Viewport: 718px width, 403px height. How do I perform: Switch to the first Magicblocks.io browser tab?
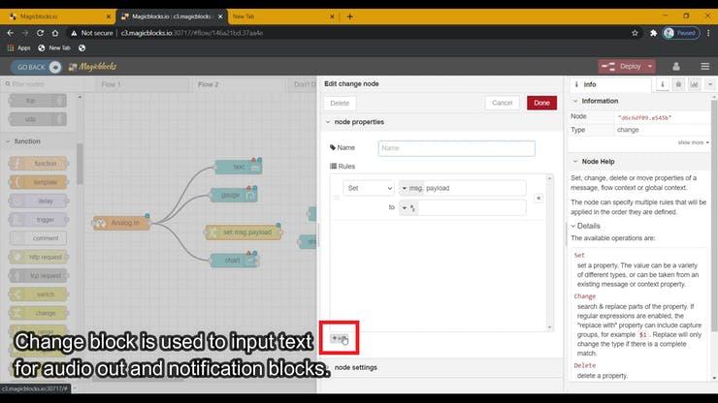tap(59, 16)
